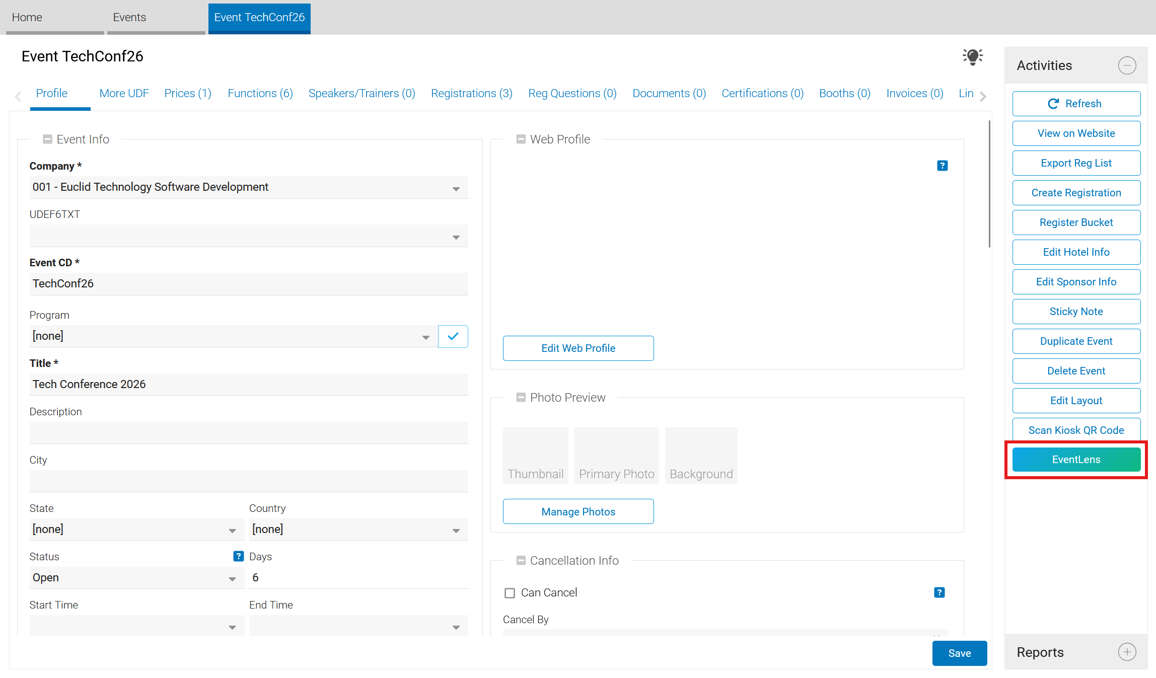Click the form's vertical scrollbar
1156x678 pixels.
click(x=989, y=184)
